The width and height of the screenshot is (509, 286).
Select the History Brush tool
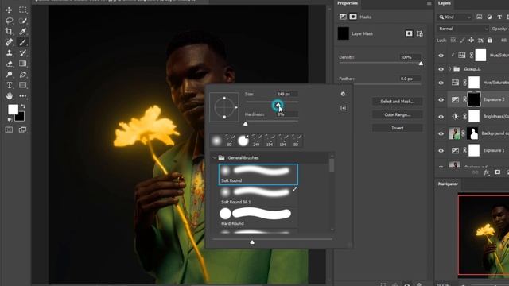(23, 53)
